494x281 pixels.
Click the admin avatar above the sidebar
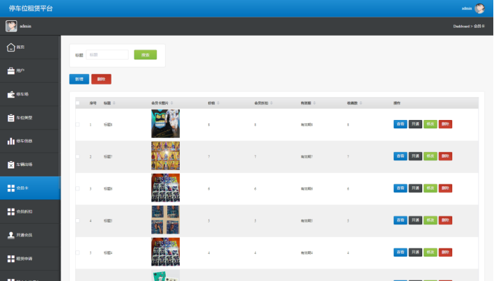pyautogui.click(x=11, y=26)
